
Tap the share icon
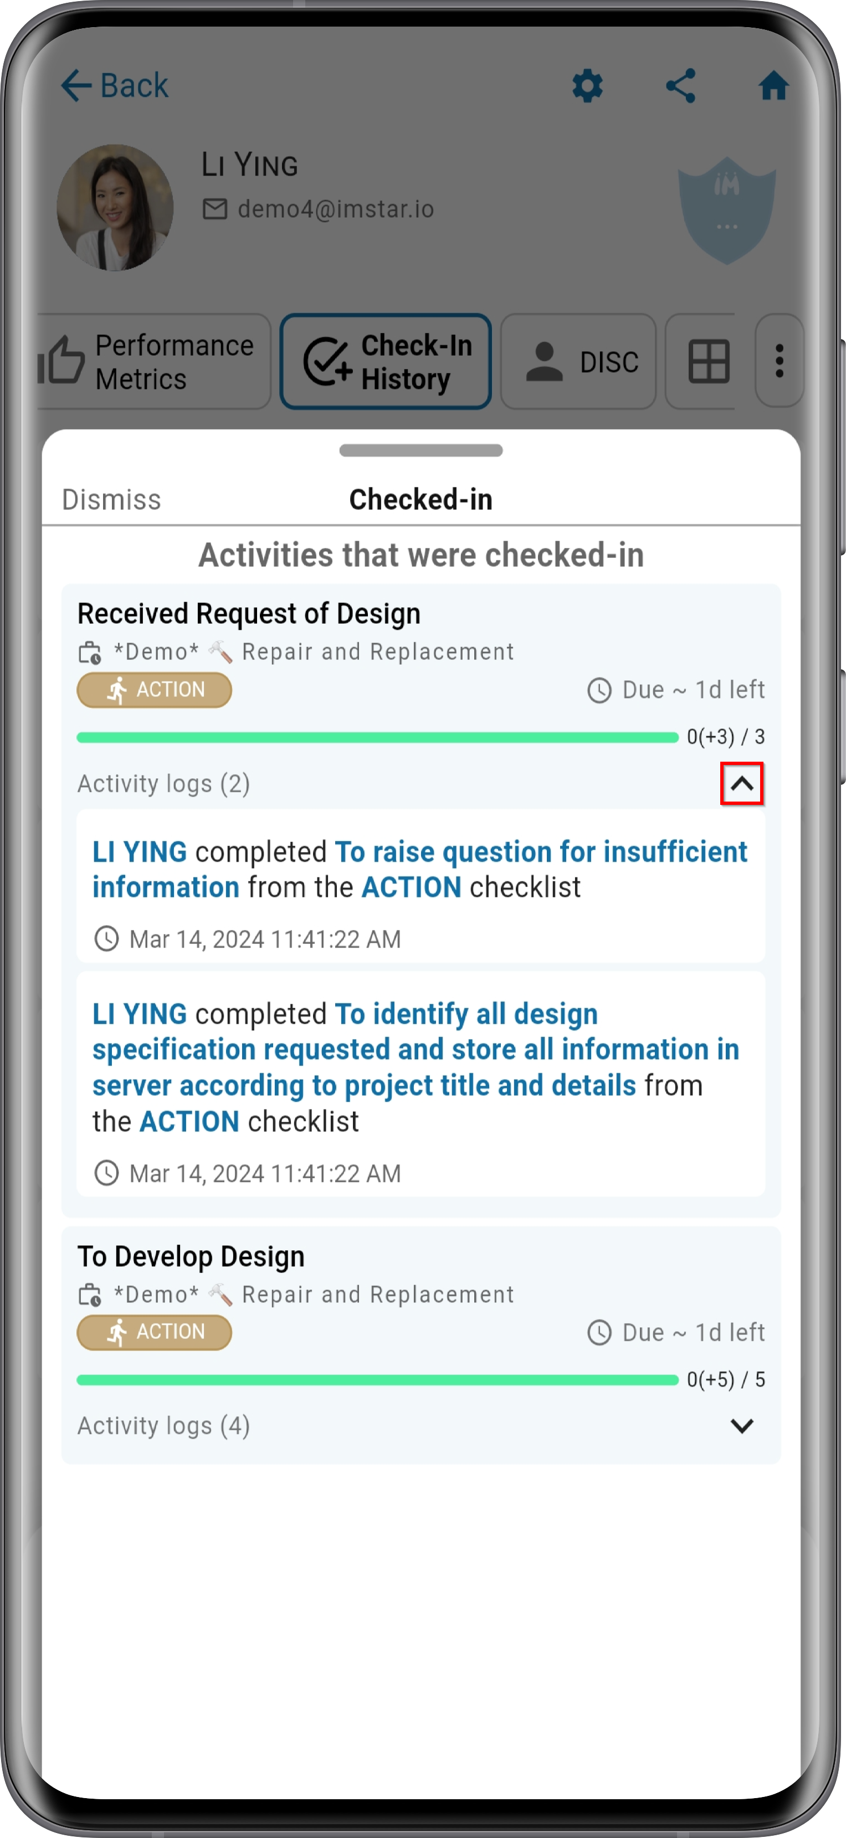tap(680, 86)
